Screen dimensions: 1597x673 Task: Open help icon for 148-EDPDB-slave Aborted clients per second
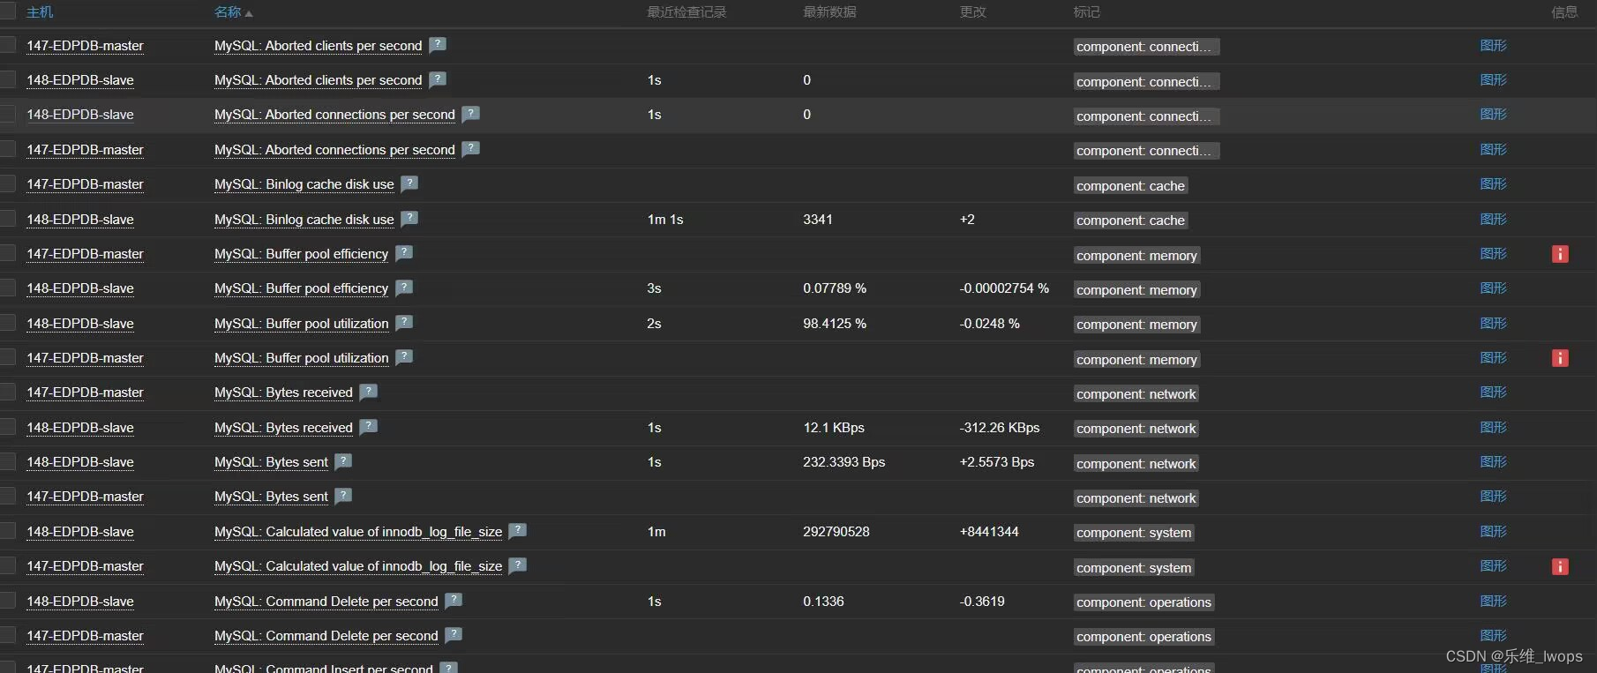(x=438, y=79)
